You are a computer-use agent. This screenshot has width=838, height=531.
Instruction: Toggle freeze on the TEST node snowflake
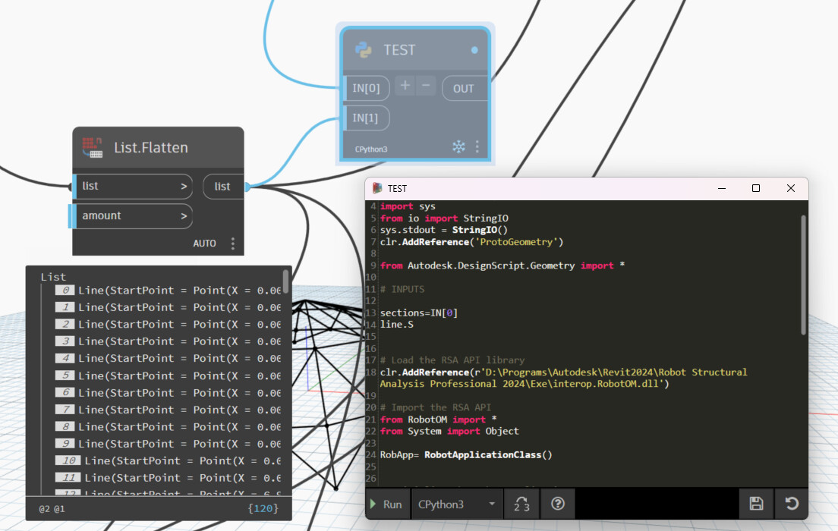point(458,148)
